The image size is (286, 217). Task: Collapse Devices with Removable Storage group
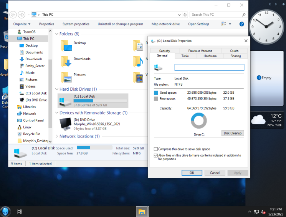click(57, 113)
